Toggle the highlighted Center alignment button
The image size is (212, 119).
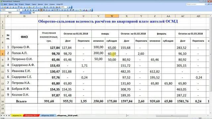point(41,10)
